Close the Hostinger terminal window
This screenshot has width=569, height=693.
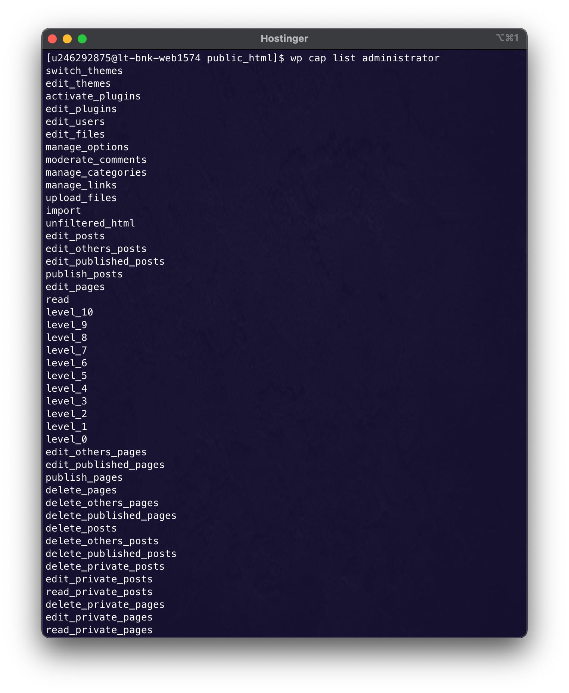52,39
